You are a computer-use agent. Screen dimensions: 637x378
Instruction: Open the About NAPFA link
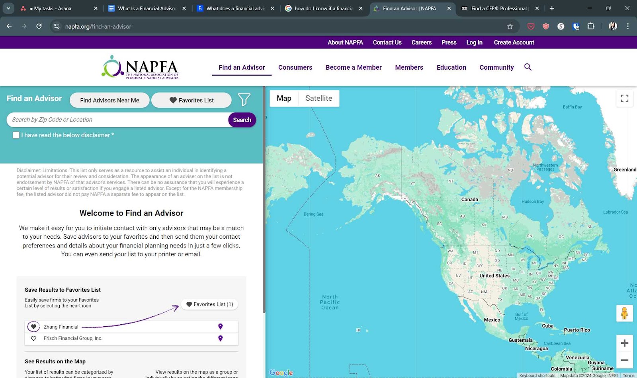345,43
